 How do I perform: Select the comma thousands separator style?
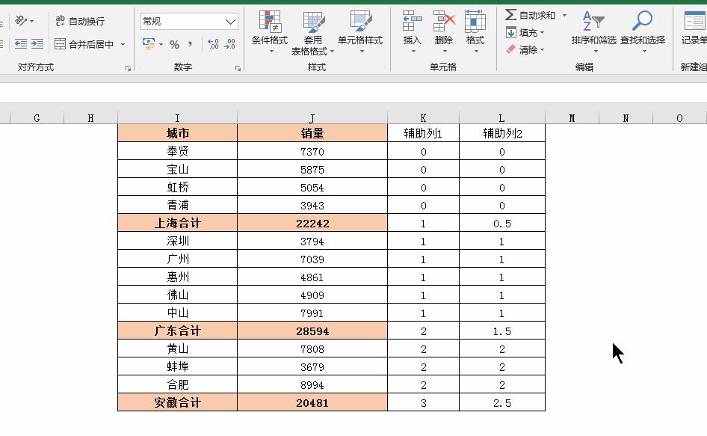pyautogui.click(x=191, y=43)
